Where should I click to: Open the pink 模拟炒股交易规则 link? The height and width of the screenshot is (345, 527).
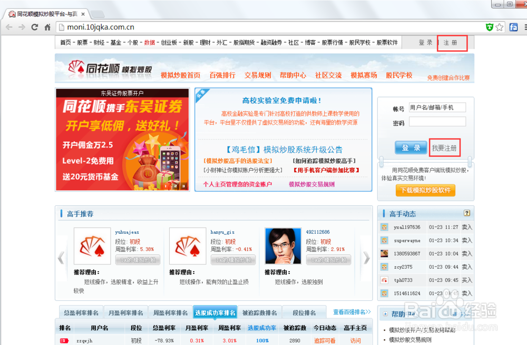point(312,184)
